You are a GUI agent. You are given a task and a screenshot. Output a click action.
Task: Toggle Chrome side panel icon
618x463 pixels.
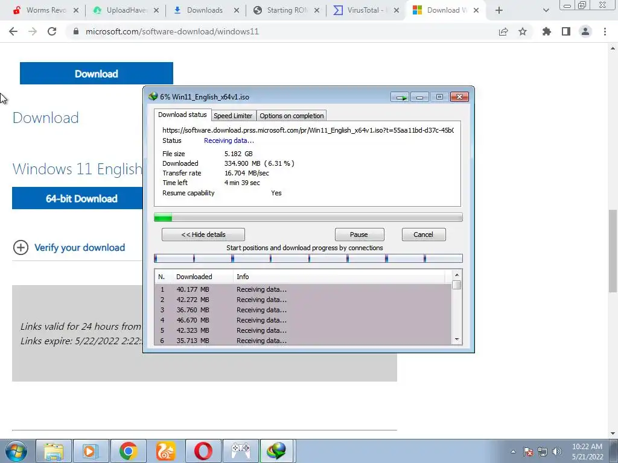(566, 31)
